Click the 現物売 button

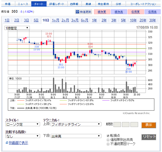click(x=119, y=12)
